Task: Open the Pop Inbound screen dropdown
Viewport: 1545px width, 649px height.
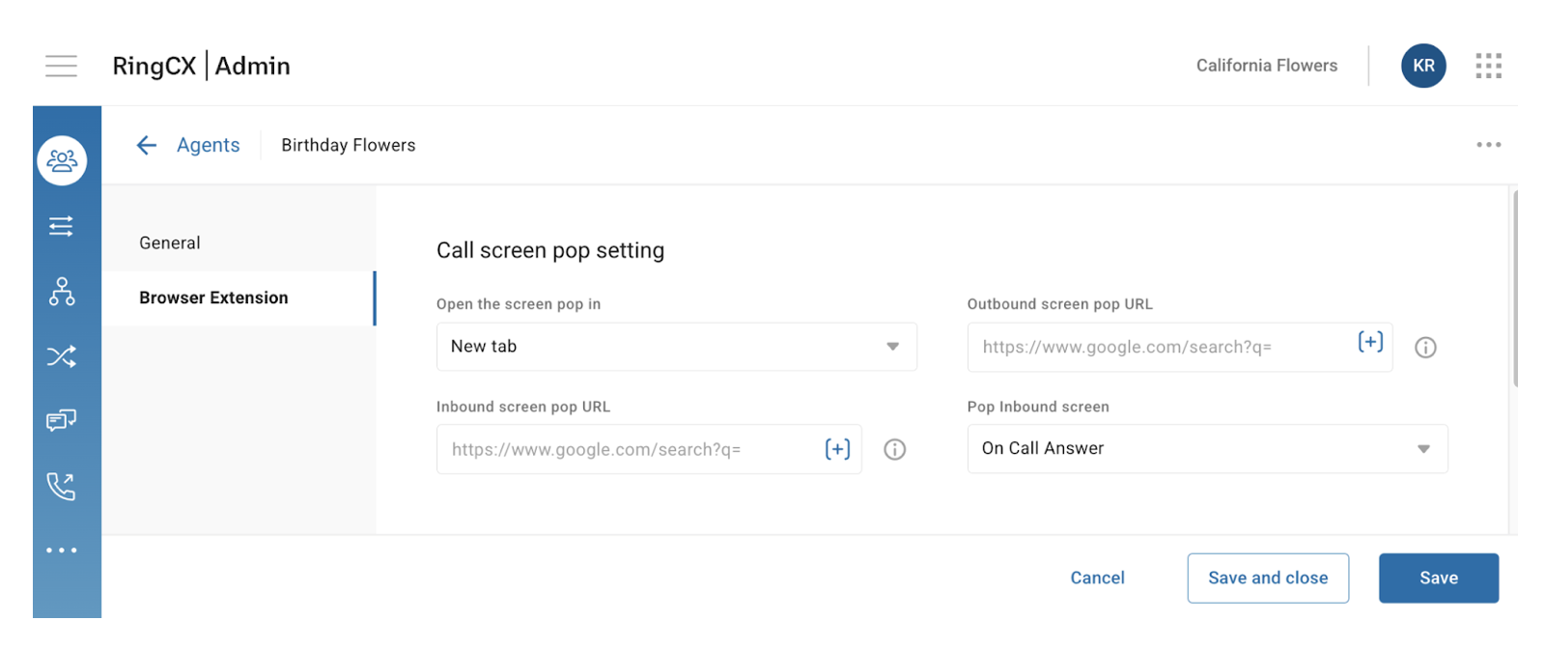Action: coord(1207,449)
